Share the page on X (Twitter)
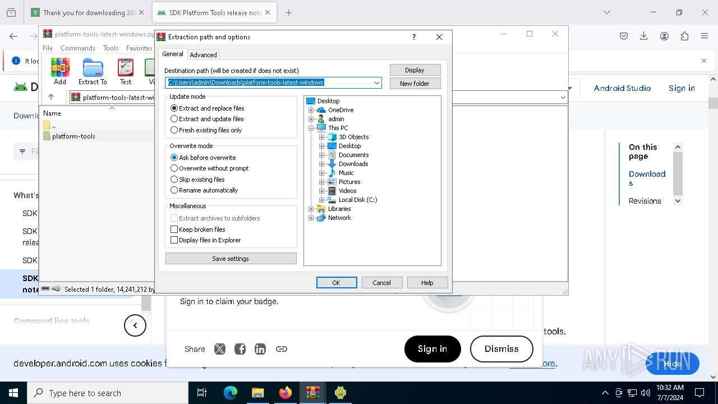The image size is (718, 404). (220, 349)
